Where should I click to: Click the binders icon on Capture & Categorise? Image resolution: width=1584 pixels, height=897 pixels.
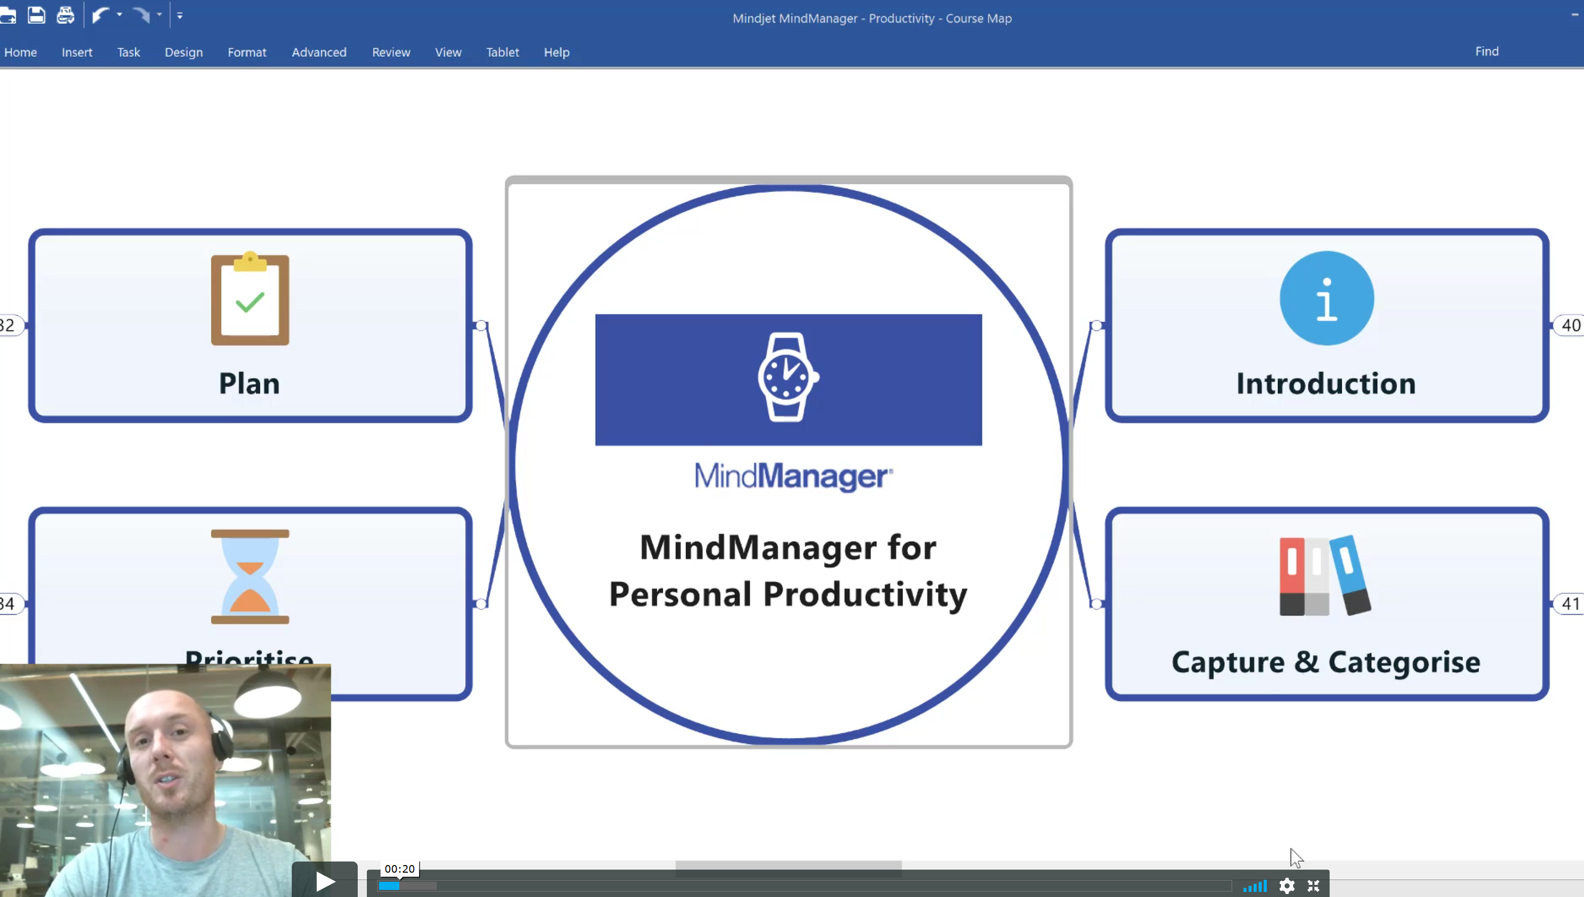pos(1326,575)
